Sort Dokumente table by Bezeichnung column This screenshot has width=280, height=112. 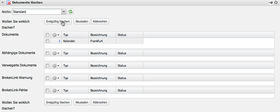99,35
